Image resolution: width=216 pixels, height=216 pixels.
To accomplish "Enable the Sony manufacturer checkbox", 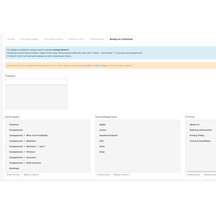I will point(97,152).
